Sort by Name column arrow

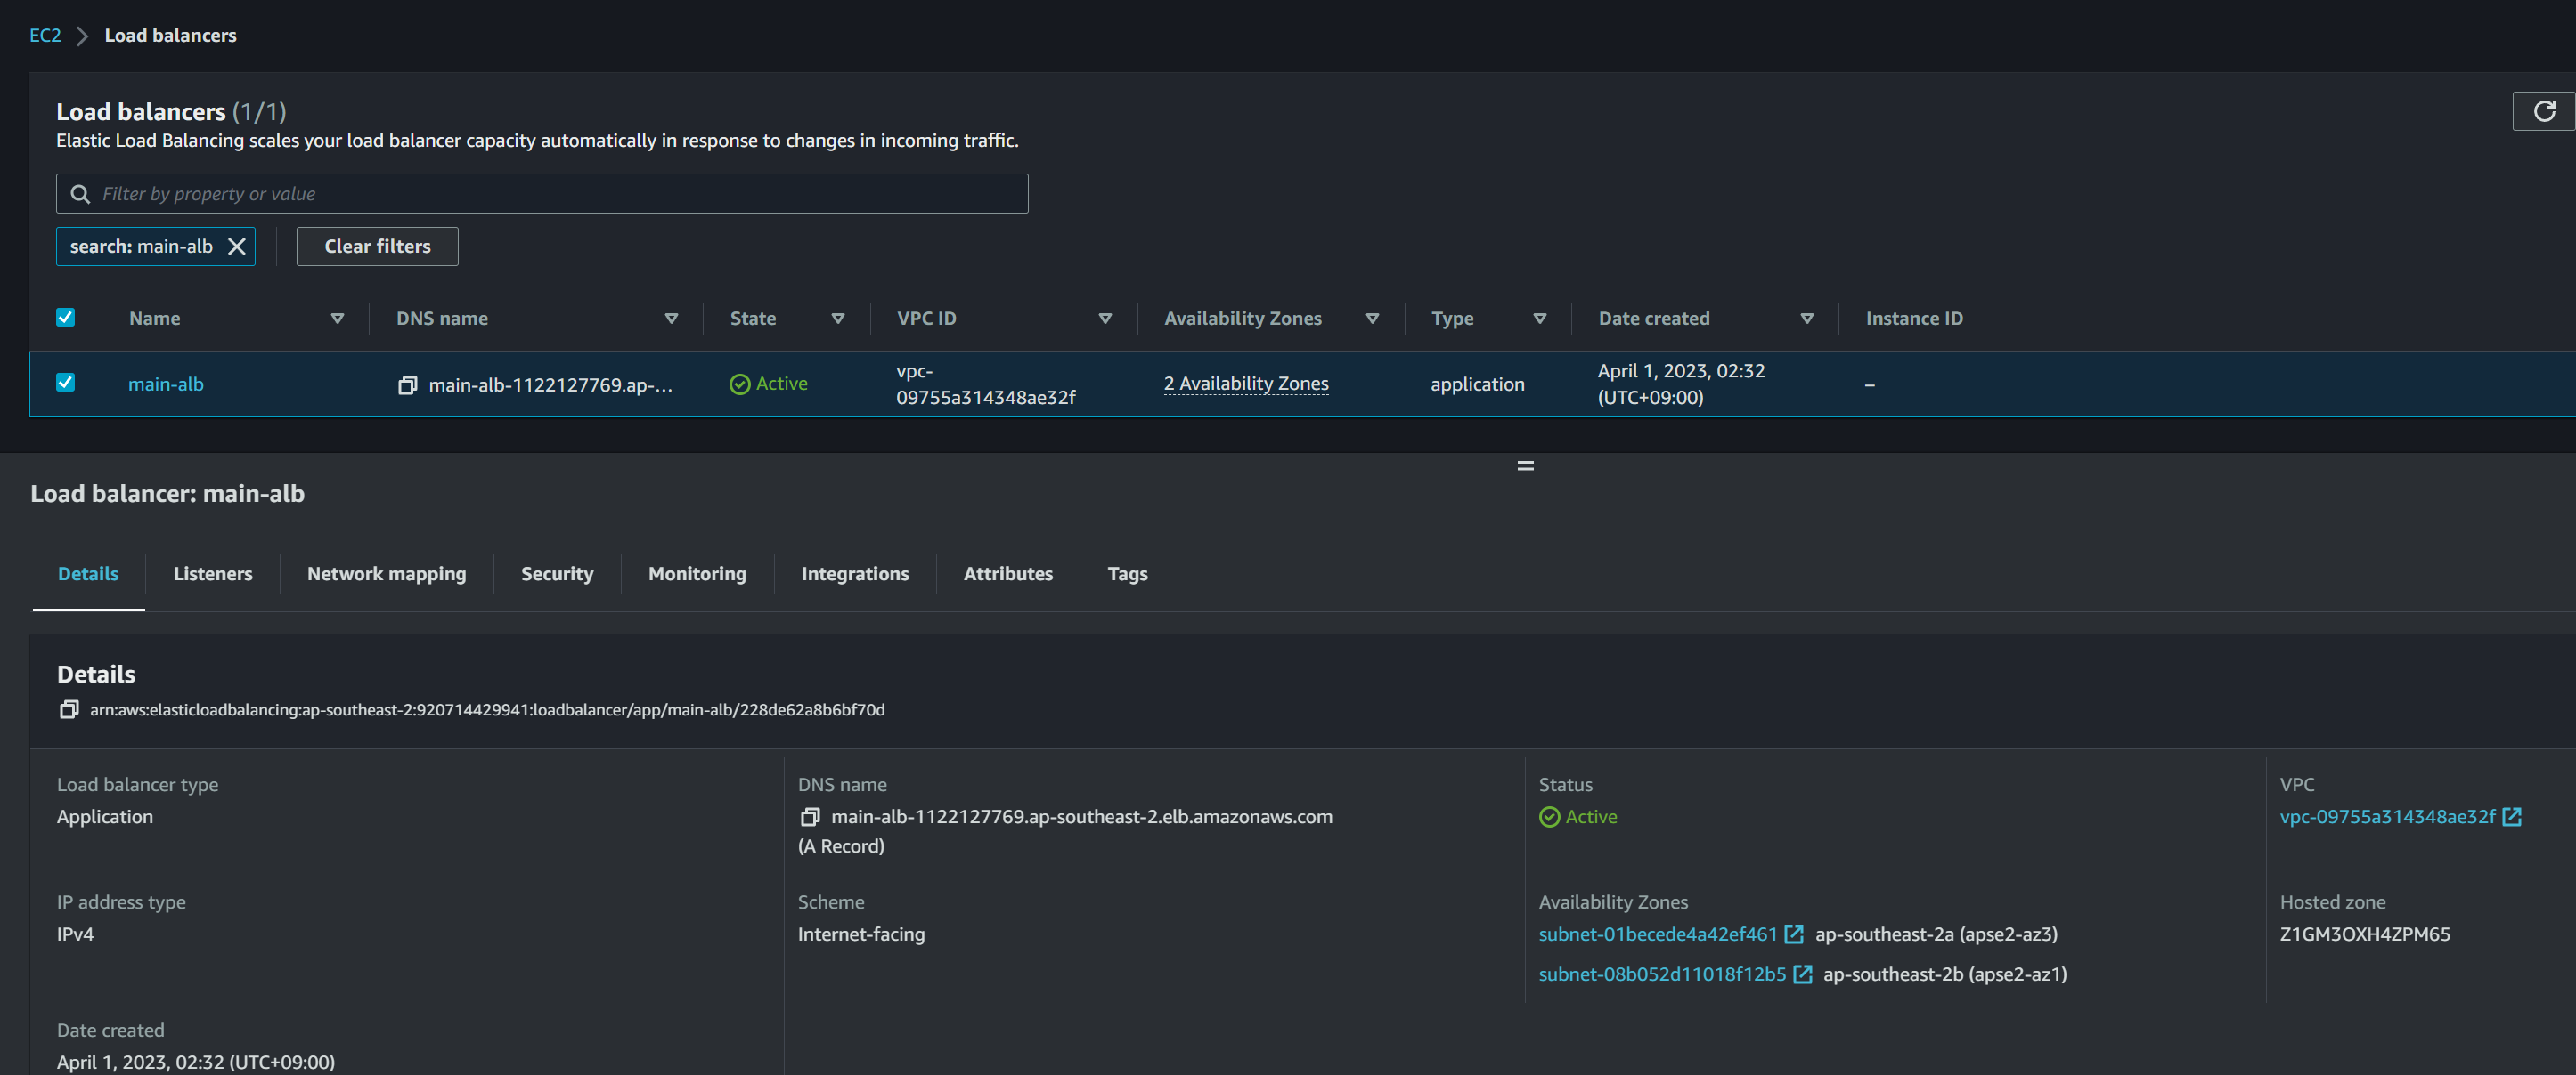tap(337, 319)
